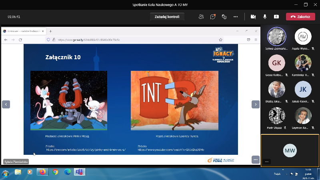The height and width of the screenshot is (180, 320).
Task: Open the Windows Start button
Action: pos(6,174)
